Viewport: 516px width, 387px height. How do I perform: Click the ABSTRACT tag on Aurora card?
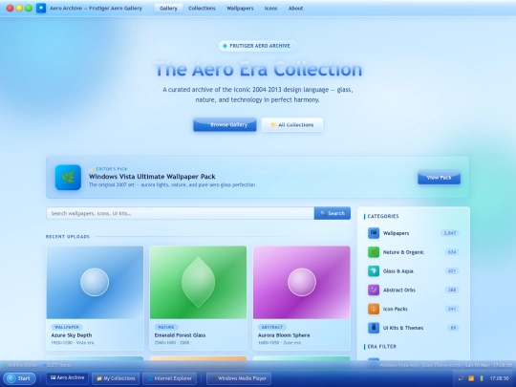pyautogui.click(x=272, y=327)
